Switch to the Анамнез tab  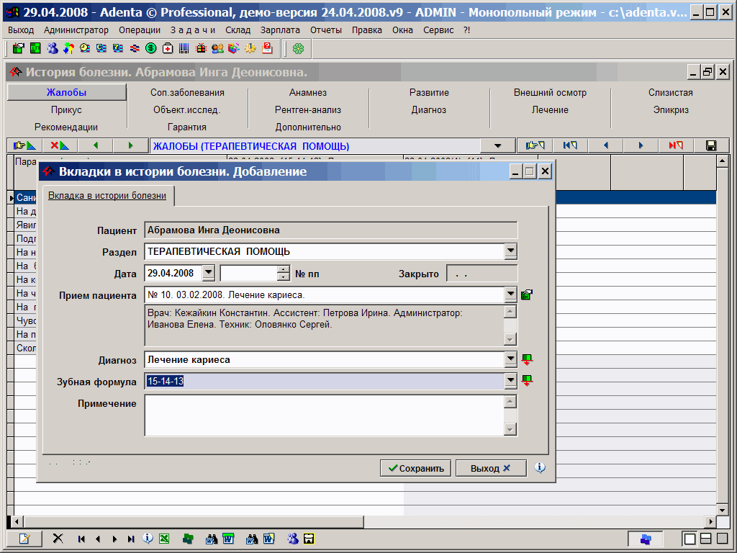point(308,93)
